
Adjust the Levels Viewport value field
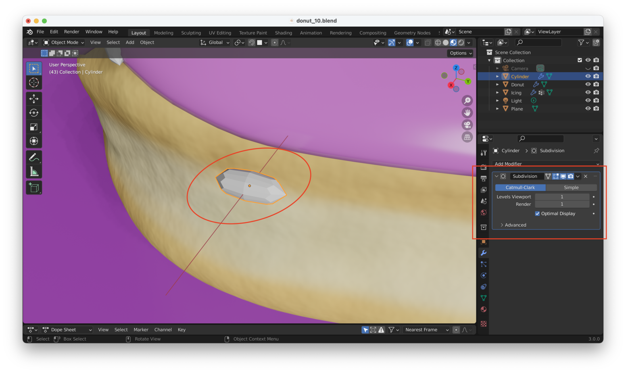(x=561, y=197)
